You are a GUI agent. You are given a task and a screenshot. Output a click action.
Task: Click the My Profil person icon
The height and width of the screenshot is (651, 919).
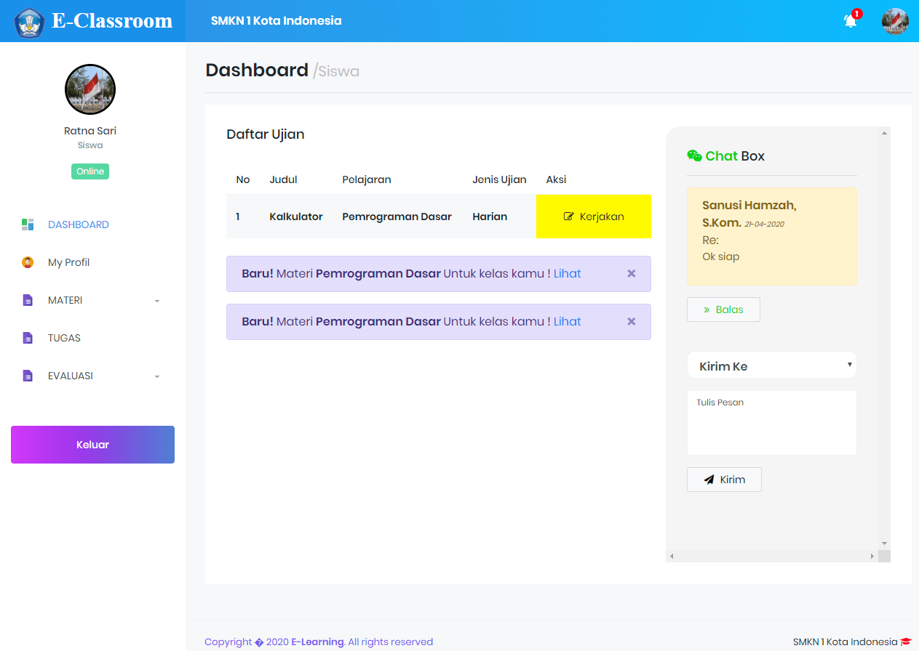coord(28,262)
